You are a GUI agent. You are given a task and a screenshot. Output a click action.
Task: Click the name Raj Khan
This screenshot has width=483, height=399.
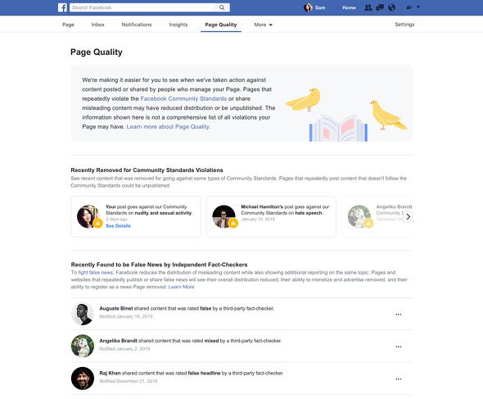[110, 373]
